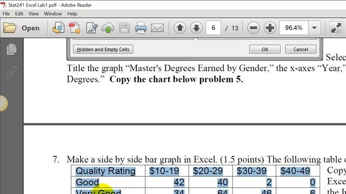The image size is (346, 194).
Task: Click the cloud upload icon
Action: coord(108,28)
